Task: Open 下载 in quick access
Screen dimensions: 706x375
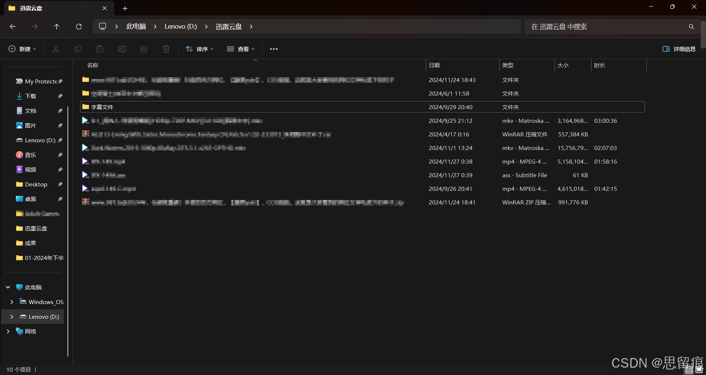Action: point(31,96)
